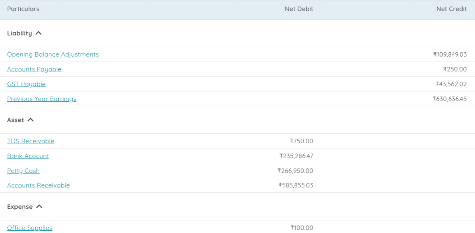Select the ₹585,855.03 debit value
The height and width of the screenshot is (233, 475).
click(296, 185)
